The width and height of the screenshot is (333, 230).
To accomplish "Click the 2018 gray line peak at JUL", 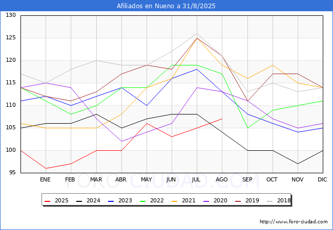I will [197, 33].
